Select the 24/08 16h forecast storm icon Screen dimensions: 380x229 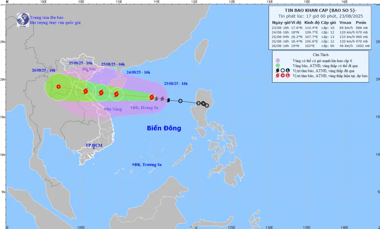[116, 94]
